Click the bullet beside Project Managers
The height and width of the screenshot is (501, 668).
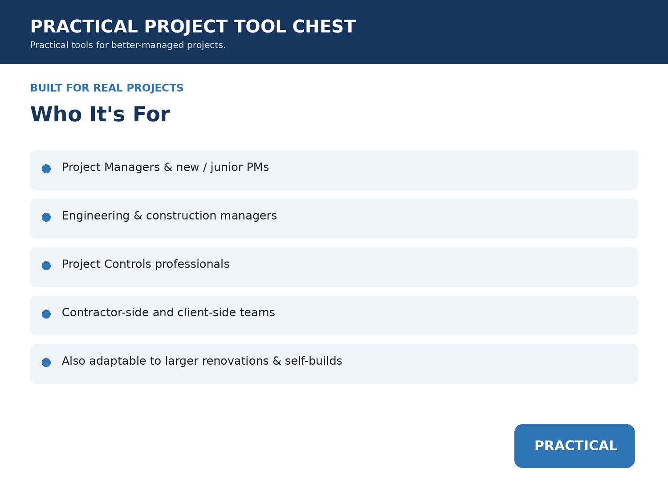(x=46, y=169)
